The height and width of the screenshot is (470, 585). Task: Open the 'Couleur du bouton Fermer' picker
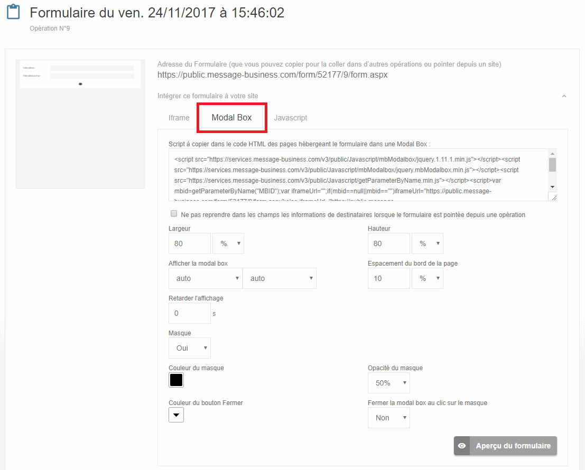point(176,415)
